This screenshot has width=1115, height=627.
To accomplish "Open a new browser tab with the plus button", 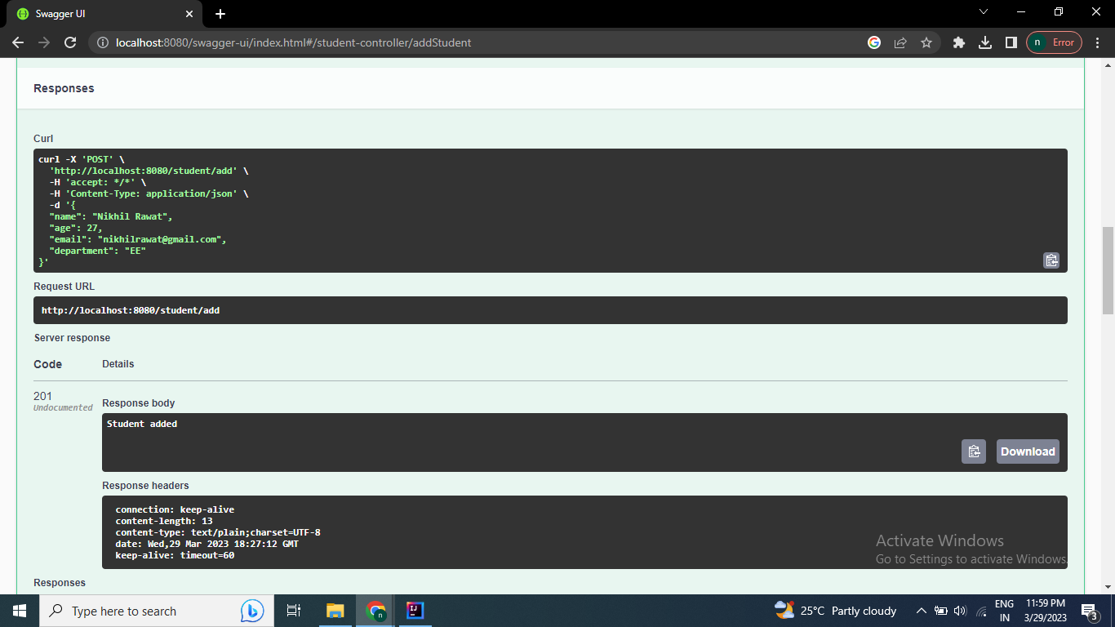I will click(220, 13).
